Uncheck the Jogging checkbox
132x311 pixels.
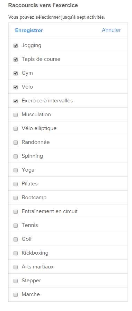tap(16, 46)
